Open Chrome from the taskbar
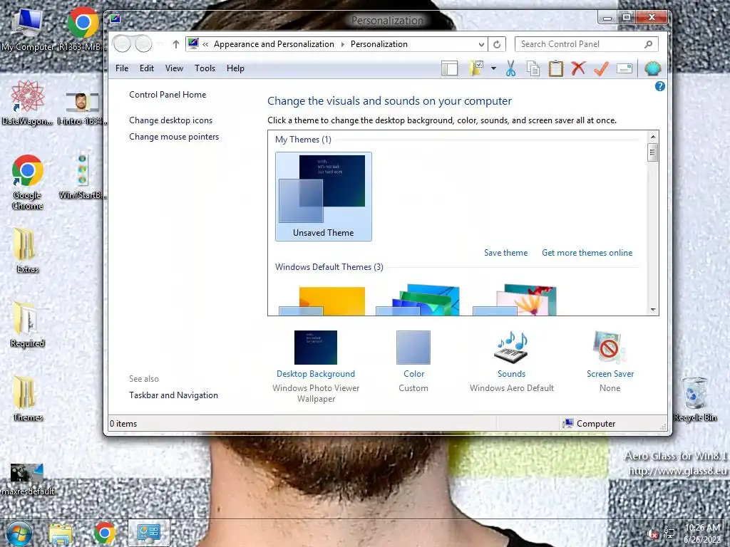The image size is (730, 547). pyautogui.click(x=104, y=533)
